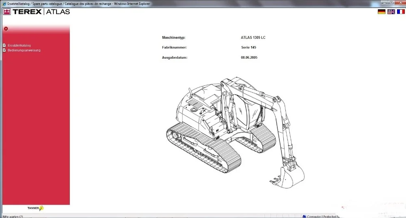Switch language with the English flag icon

(x=391, y=12)
